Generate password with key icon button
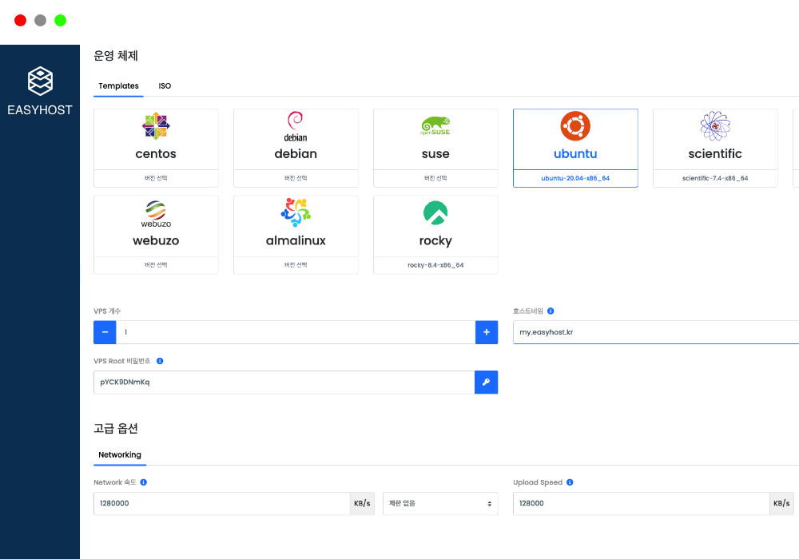The width and height of the screenshot is (799, 559). (x=486, y=382)
